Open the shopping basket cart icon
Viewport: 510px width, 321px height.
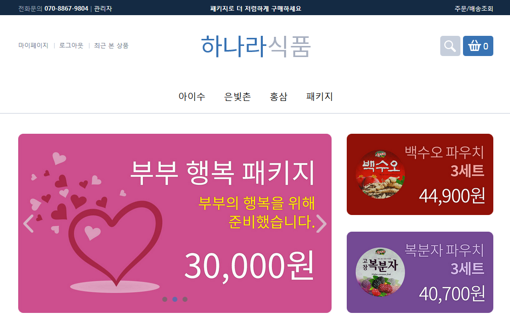point(478,46)
